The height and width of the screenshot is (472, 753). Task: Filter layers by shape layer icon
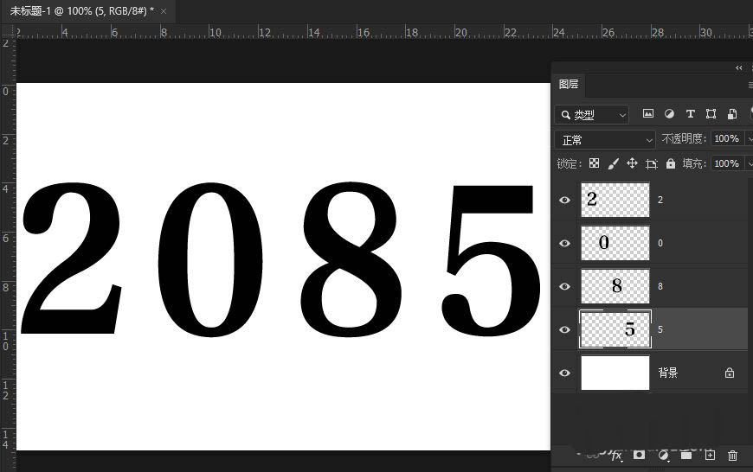[x=711, y=114]
